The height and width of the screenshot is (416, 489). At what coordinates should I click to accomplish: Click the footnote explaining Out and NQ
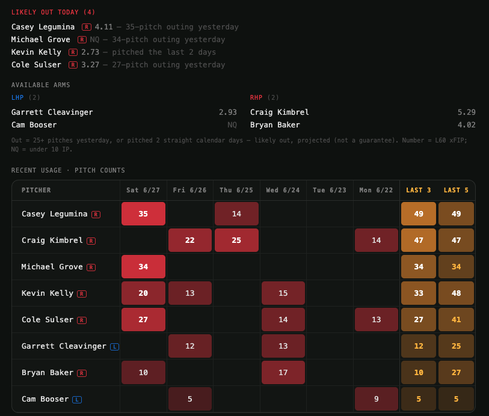point(239,145)
